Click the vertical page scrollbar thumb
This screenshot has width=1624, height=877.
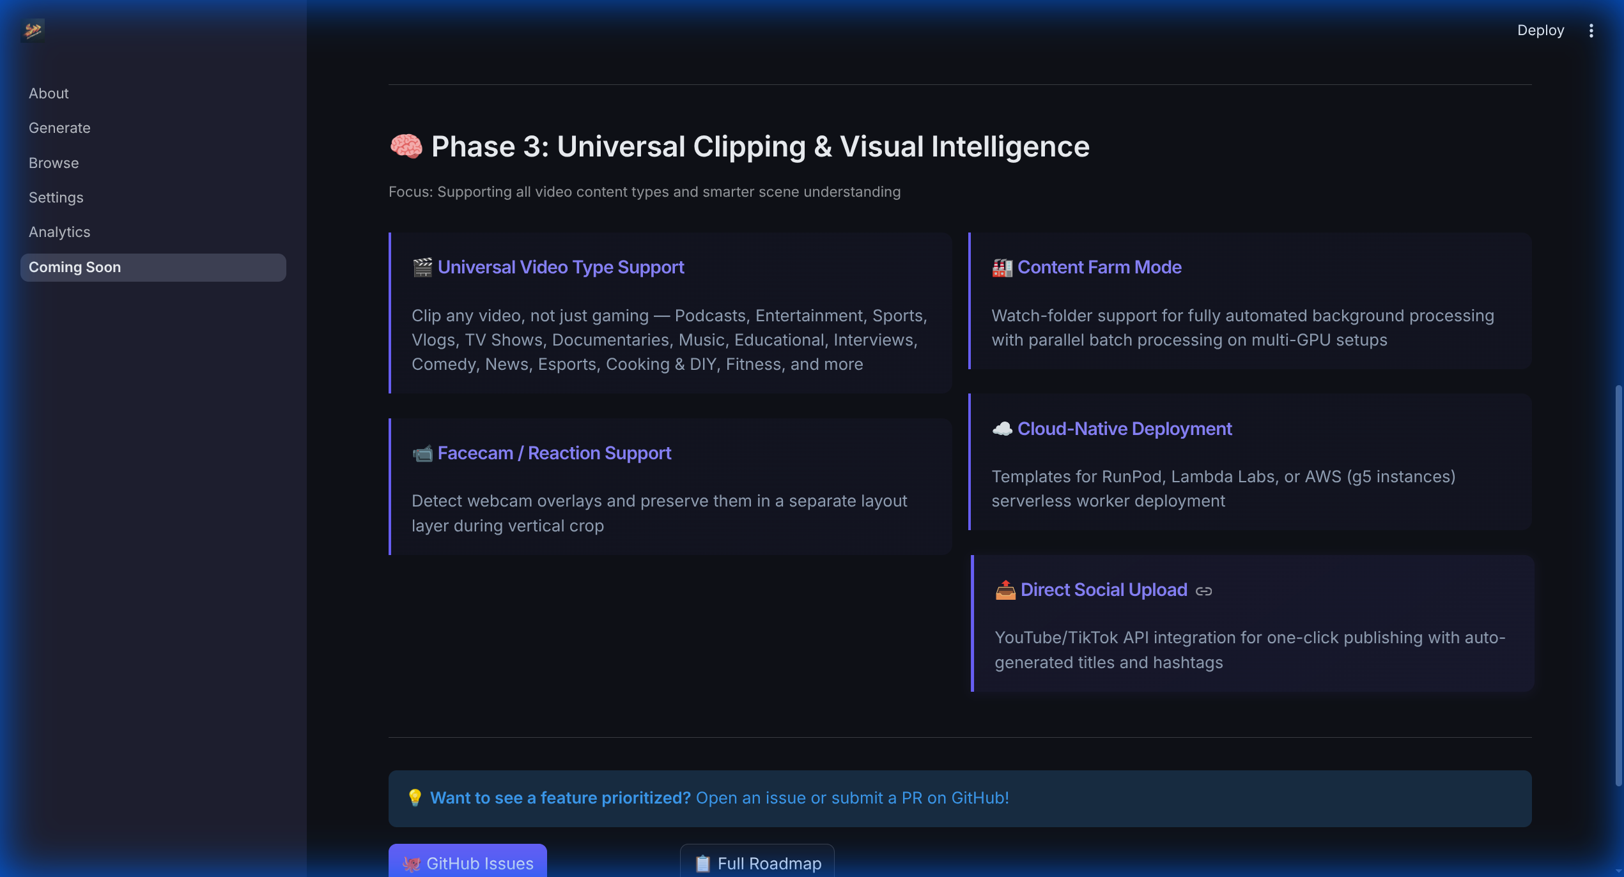pyautogui.click(x=1618, y=584)
